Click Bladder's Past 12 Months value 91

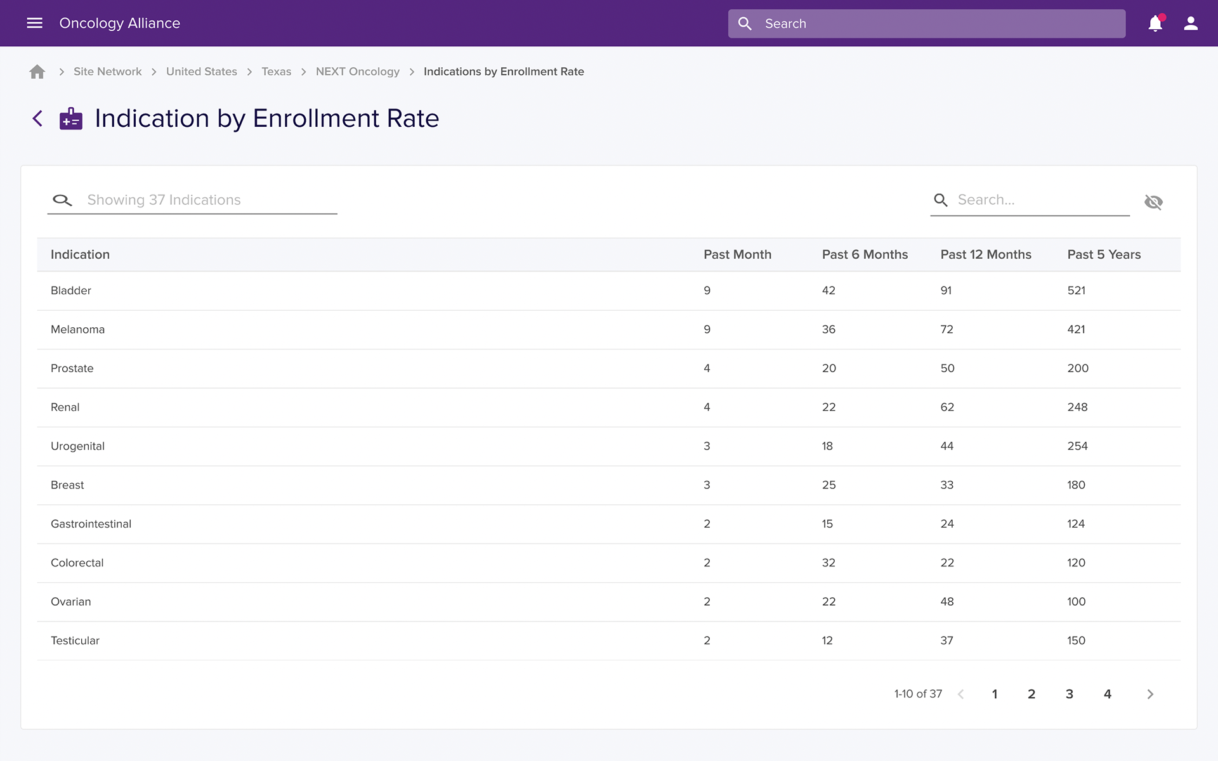[946, 290]
